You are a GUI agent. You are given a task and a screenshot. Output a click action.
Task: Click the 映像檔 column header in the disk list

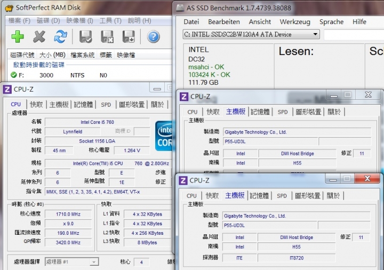coord(126,55)
